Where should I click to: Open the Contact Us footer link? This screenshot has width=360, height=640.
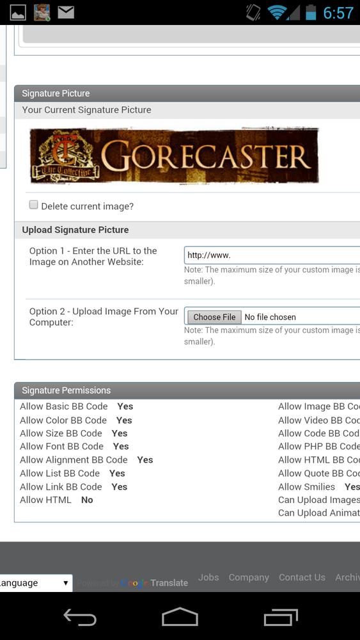[302, 577]
